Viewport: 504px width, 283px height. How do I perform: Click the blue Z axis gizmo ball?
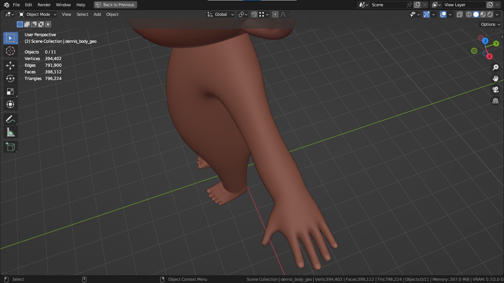click(x=485, y=41)
